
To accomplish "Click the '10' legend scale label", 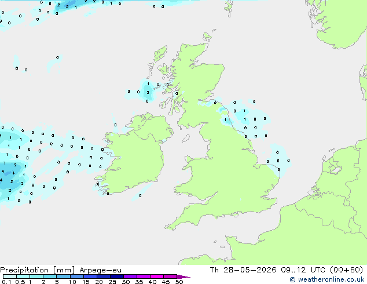I will [72, 282].
